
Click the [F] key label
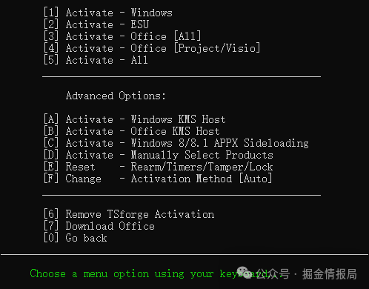pos(51,179)
